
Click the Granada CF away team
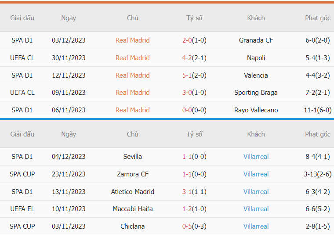pyautogui.click(x=256, y=40)
